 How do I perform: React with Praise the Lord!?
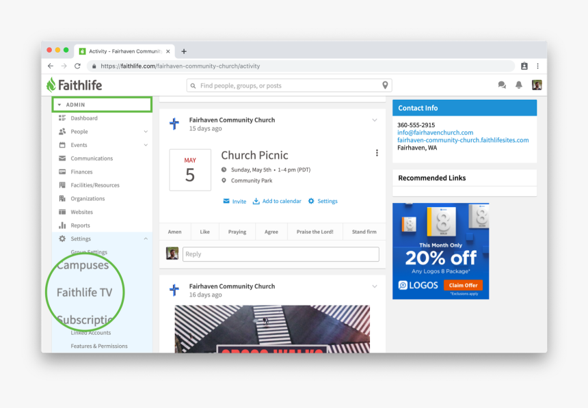coord(315,232)
